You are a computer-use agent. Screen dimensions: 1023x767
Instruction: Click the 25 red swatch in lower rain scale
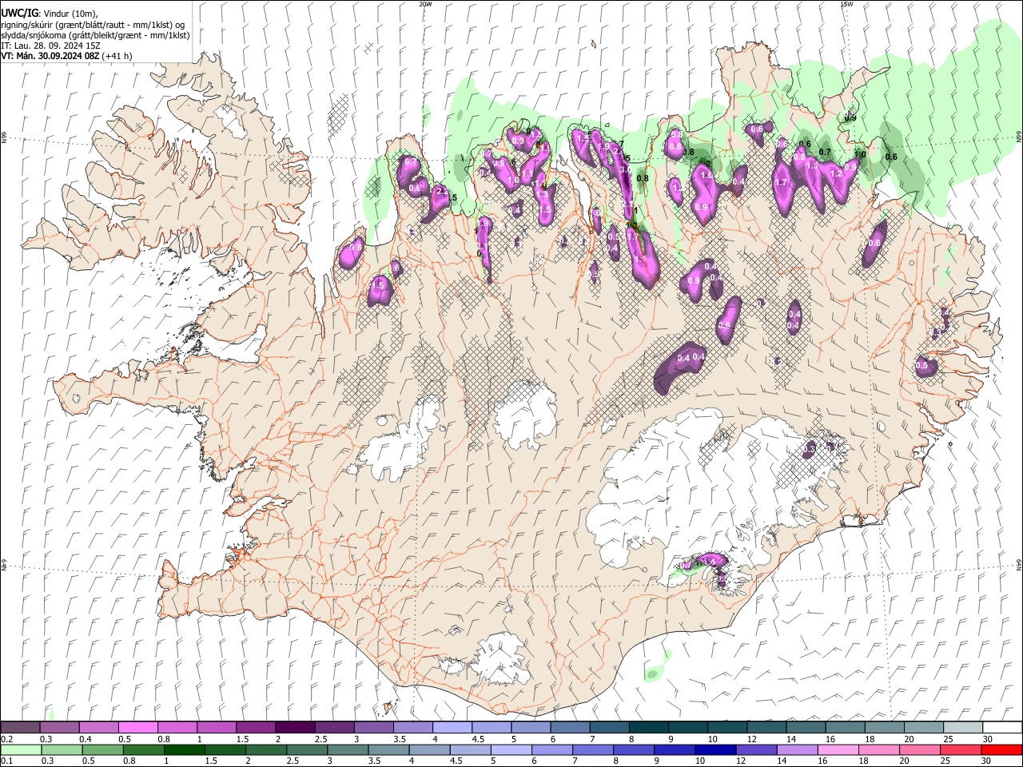(960, 749)
